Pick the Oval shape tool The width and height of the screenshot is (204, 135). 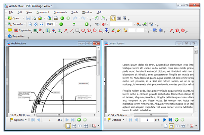(83, 30)
